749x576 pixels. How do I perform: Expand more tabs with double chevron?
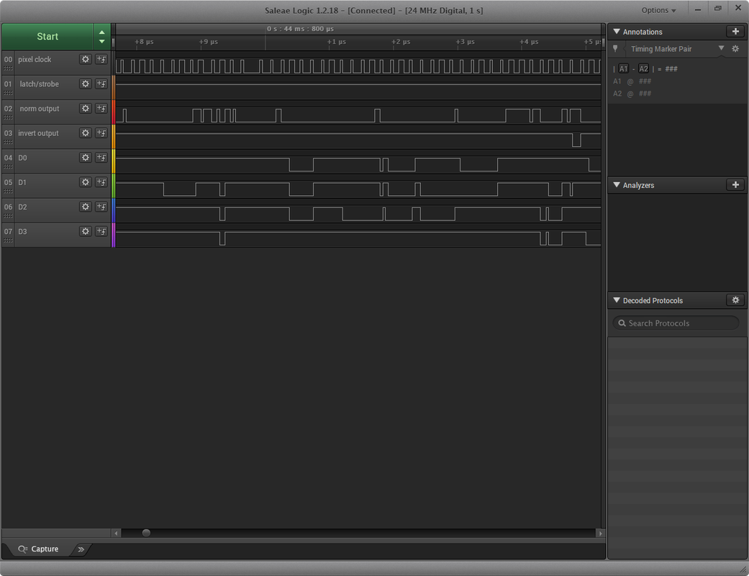pos(81,549)
